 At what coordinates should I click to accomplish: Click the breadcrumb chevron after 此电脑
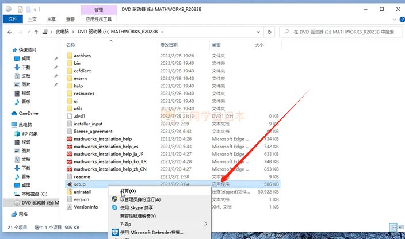pos(73,32)
